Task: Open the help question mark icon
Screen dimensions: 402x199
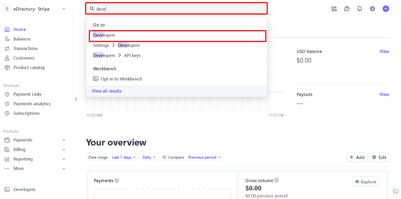Action: coord(347,9)
